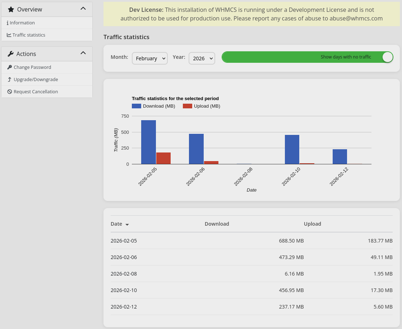Collapse the Overview panel with chevron
The height and width of the screenshot is (329, 402).
coord(83,9)
